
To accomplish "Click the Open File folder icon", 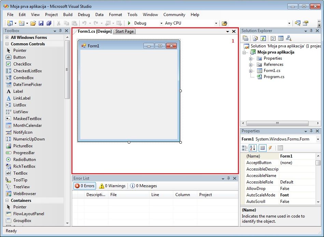I will point(33,23).
